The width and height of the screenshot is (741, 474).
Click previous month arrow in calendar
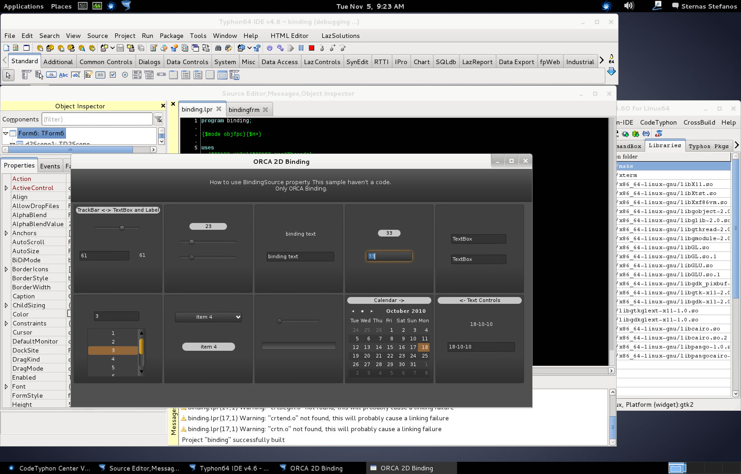pyautogui.click(x=353, y=311)
